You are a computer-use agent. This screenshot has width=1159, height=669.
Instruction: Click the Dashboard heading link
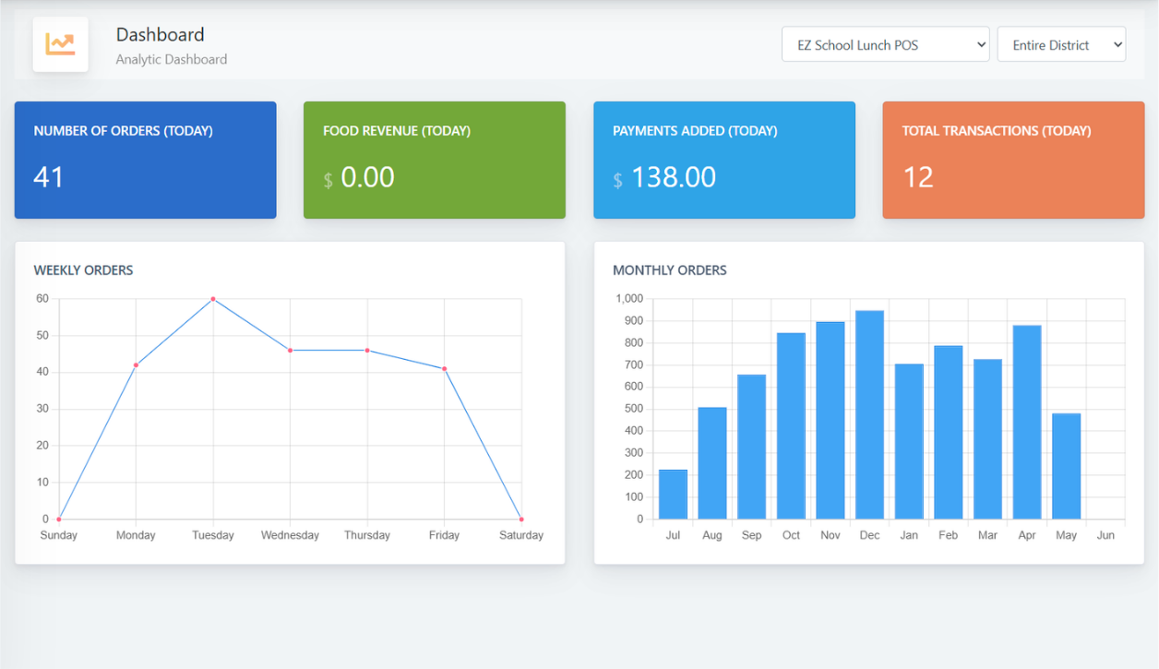160,34
